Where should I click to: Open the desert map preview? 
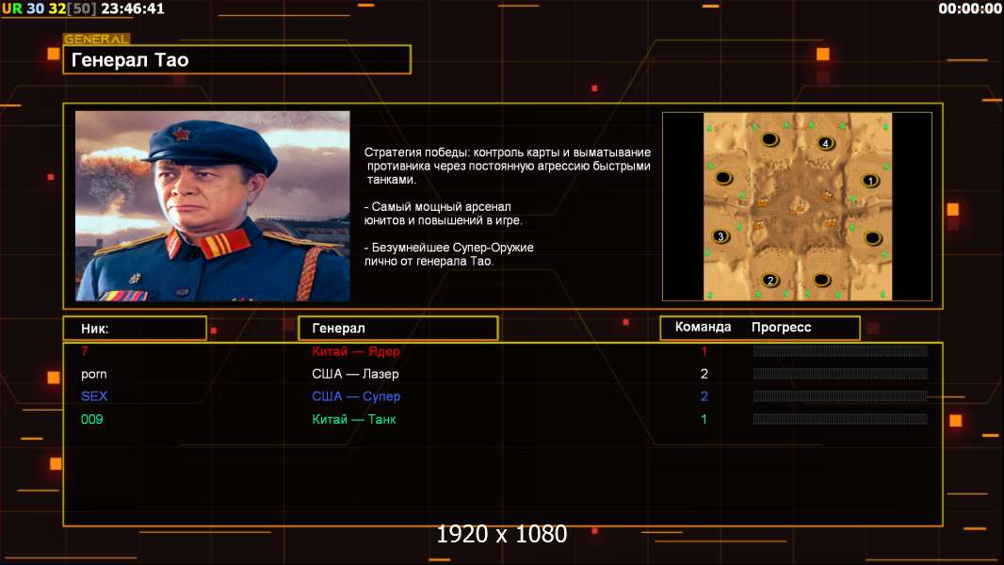[797, 206]
